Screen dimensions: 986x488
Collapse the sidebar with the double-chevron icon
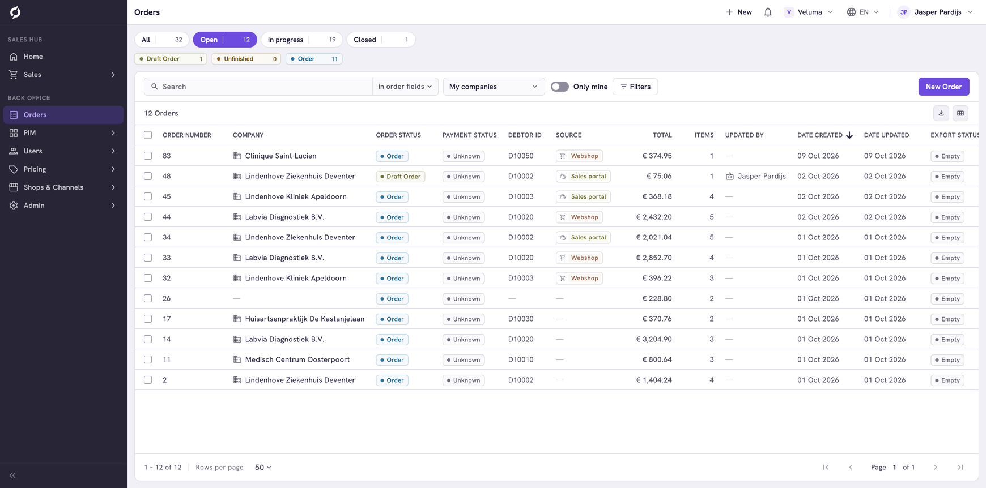click(12, 476)
